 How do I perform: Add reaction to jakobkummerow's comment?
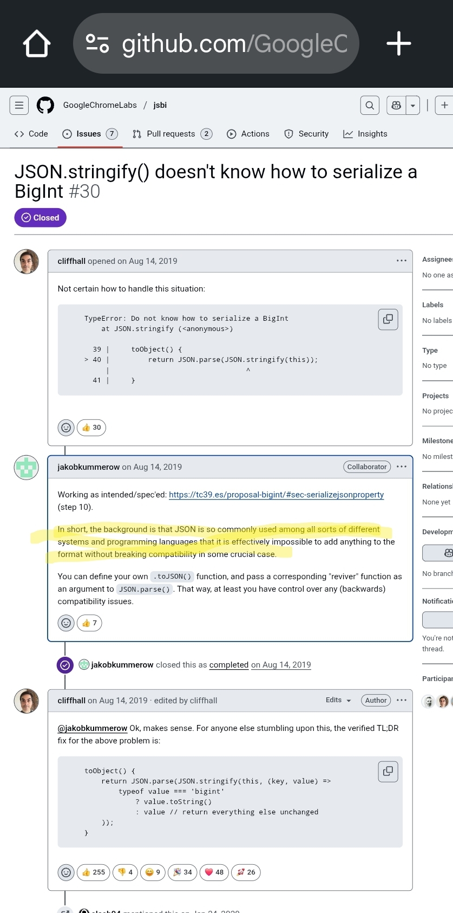66,623
